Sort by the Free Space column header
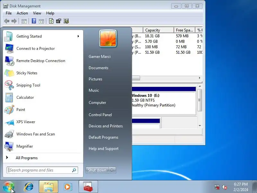This screenshot has width=257, height=193. coord(184,30)
